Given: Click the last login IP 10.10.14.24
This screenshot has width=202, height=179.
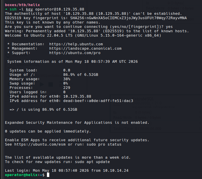Looking at the screenshot, I should coord(116,171).
